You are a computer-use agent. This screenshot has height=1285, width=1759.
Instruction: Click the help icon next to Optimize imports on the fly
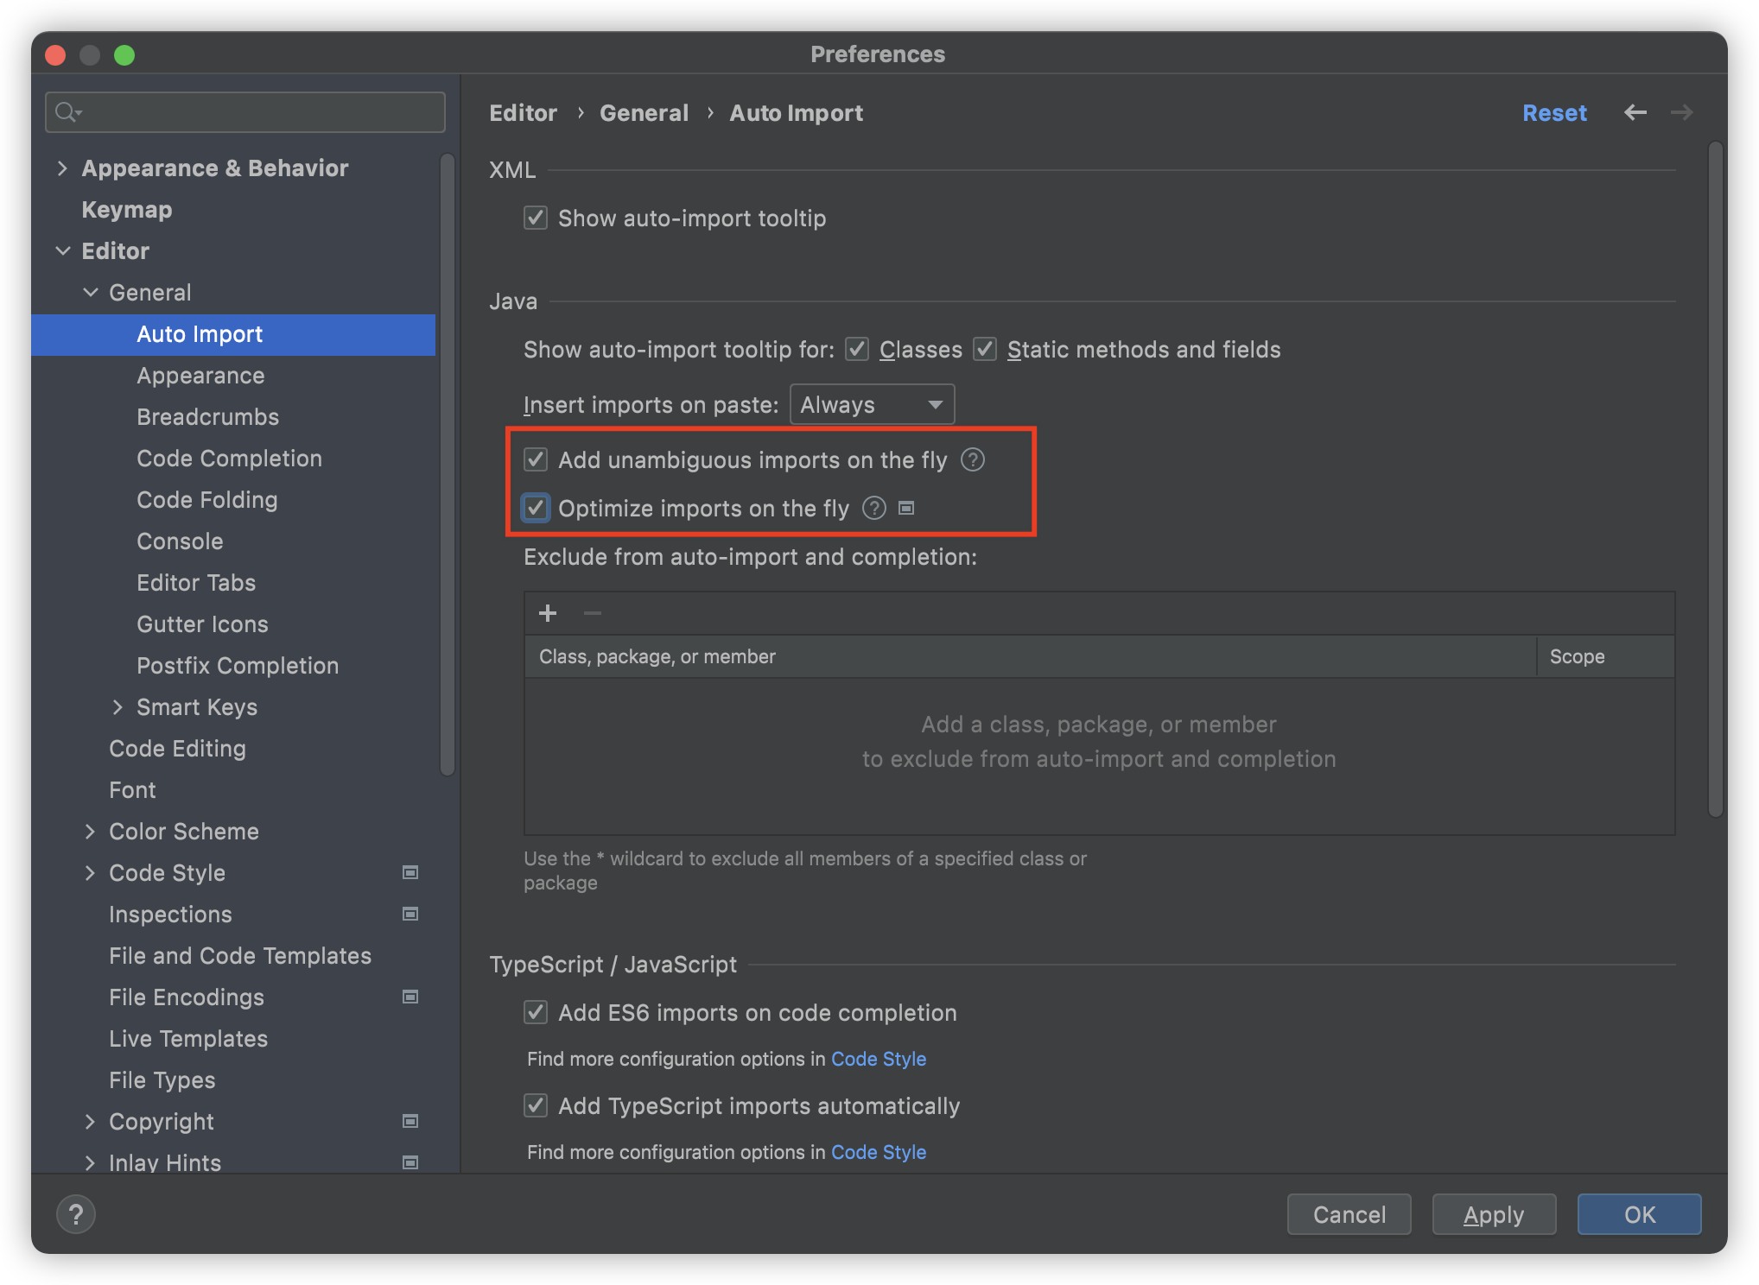[874, 509]
